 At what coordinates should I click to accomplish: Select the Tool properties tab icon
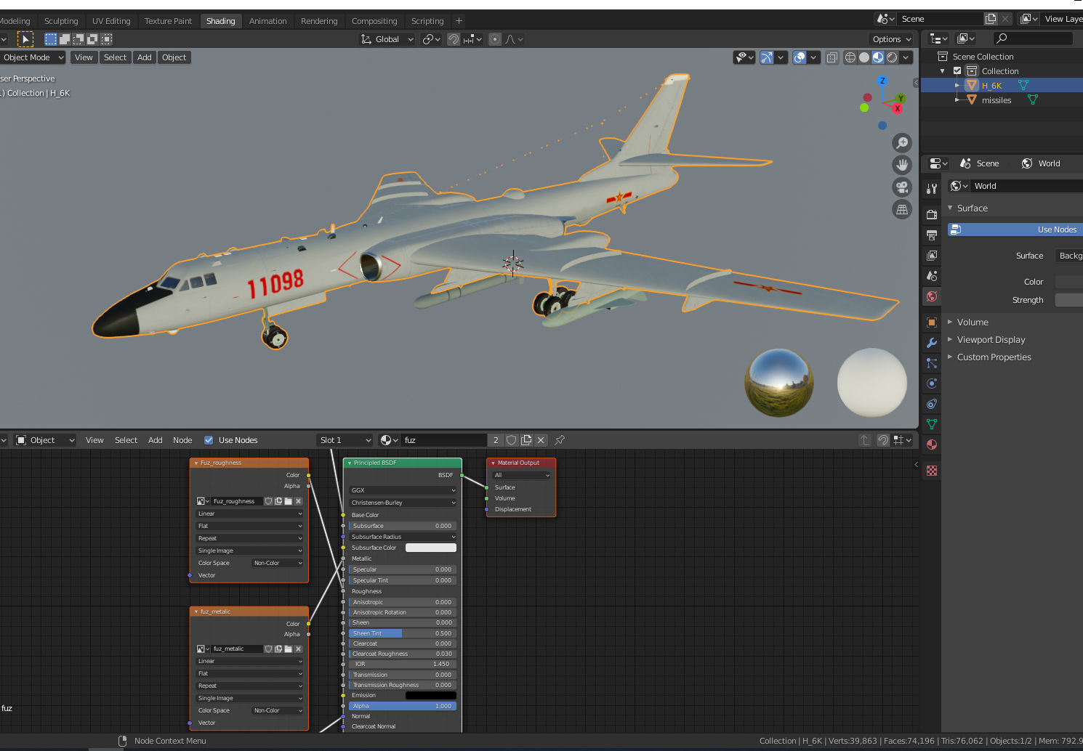(x=932, y=189)
